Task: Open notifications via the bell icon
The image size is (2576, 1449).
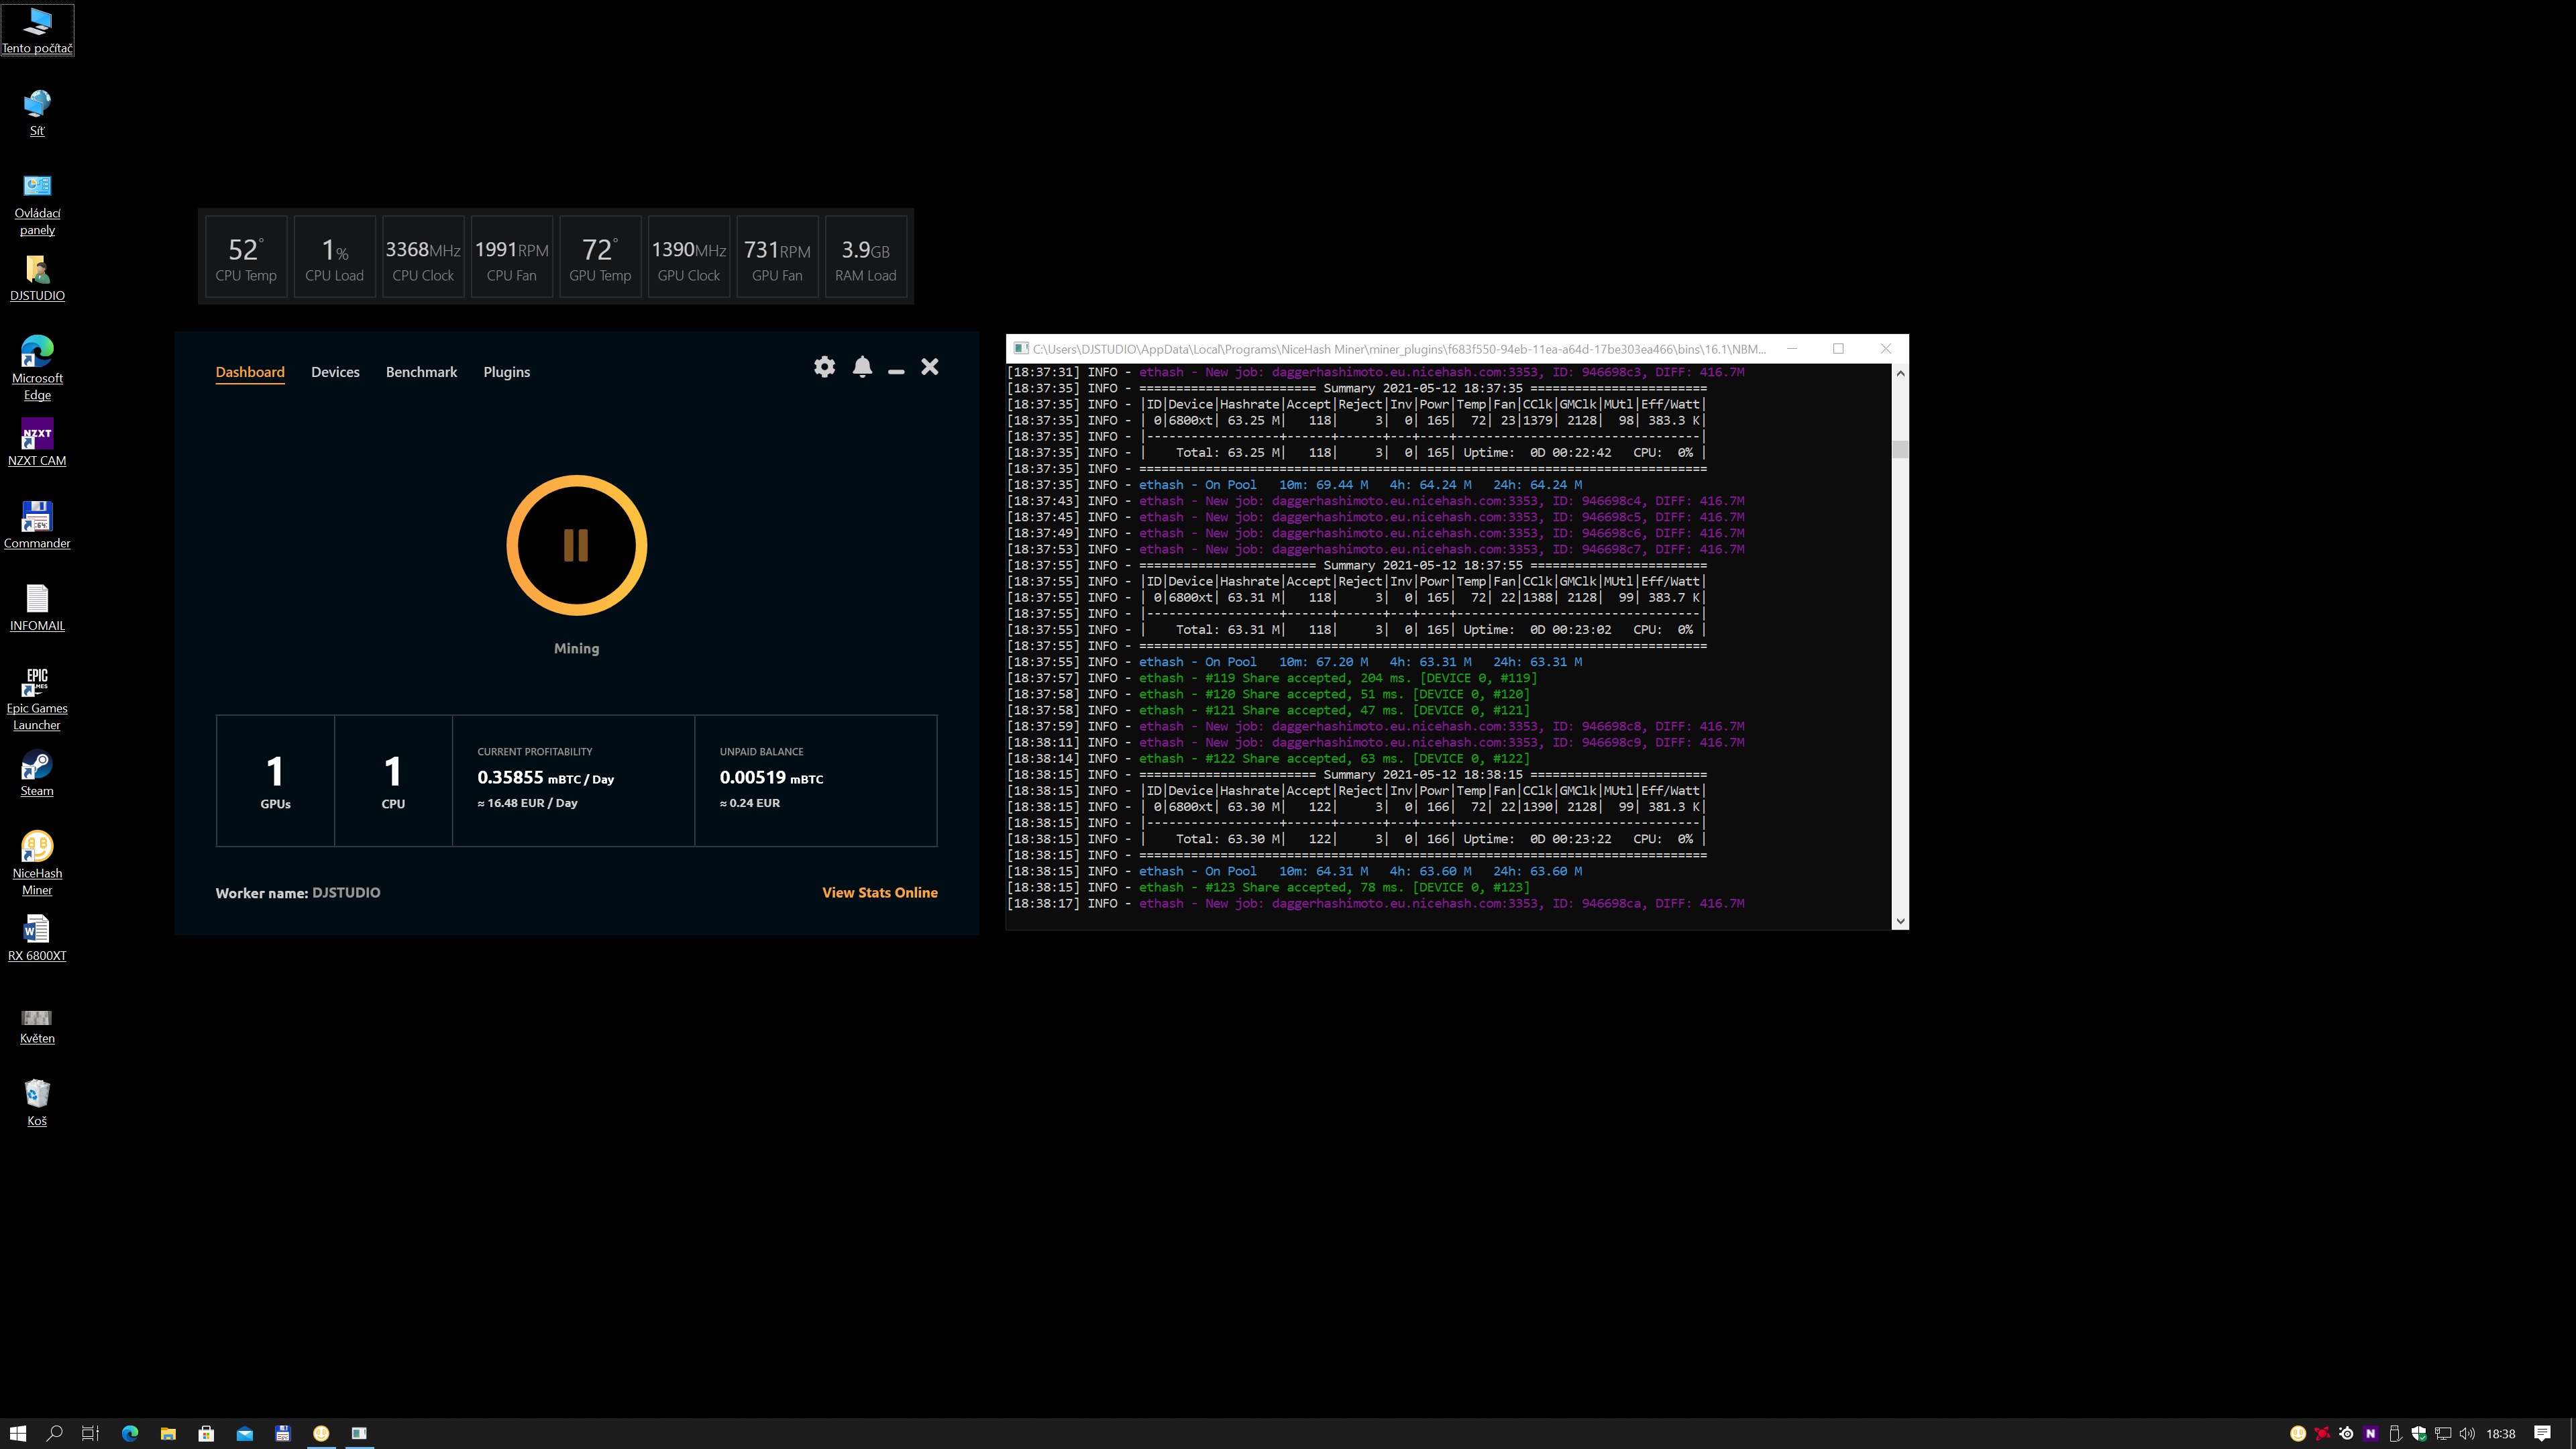Action: pyautogui.click(x=863, y=367)
